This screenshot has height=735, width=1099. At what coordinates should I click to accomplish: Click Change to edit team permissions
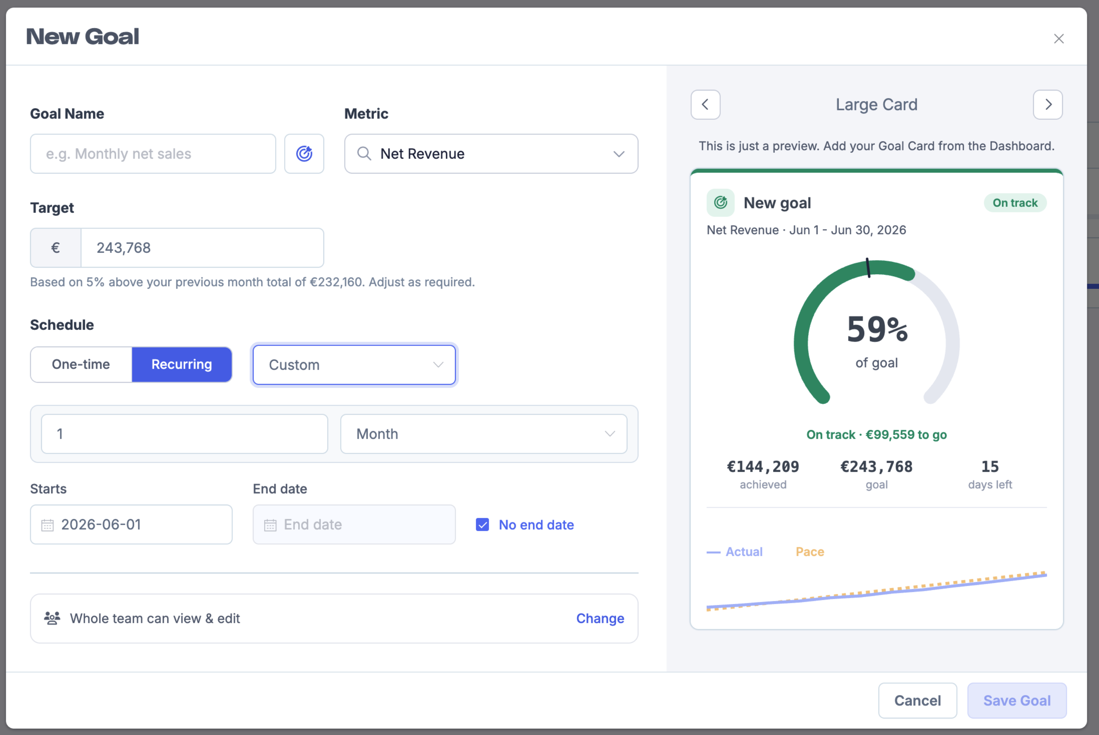click(x=600, y=618)
